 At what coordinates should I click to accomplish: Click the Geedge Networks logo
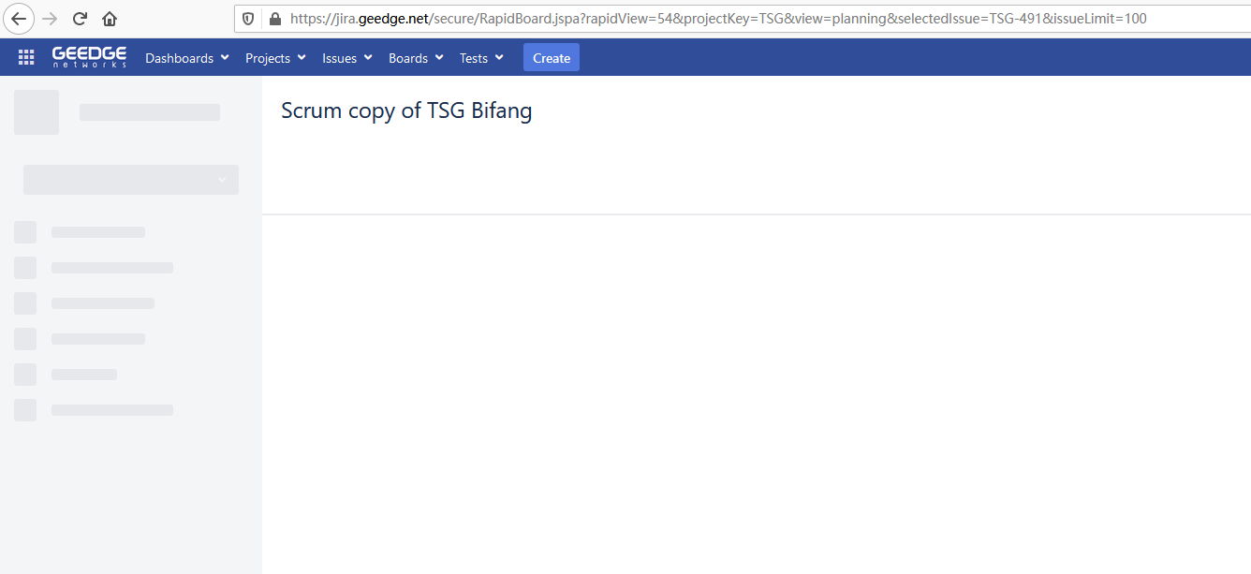point(89,57)
